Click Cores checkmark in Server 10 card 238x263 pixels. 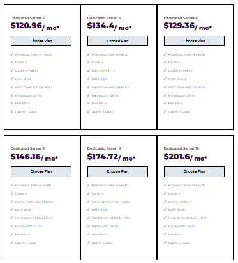click(x=165, y=193)
